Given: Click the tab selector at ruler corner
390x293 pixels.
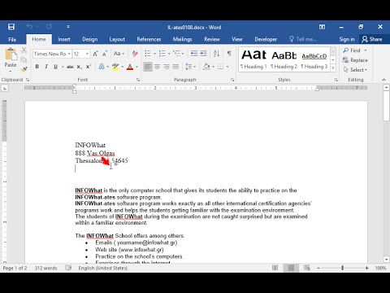Looking at the screenshot, I should [x=5, y=88].
